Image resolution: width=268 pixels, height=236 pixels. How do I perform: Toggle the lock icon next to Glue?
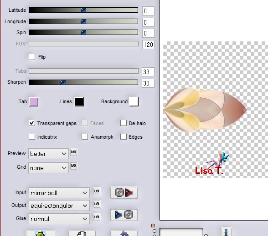tap(97, 217)
